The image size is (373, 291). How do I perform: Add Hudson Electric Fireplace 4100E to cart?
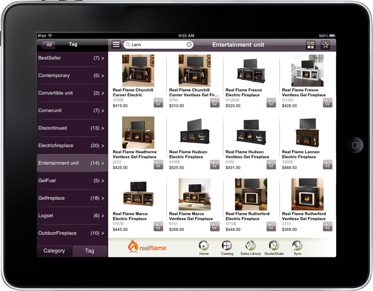[214, 164]
